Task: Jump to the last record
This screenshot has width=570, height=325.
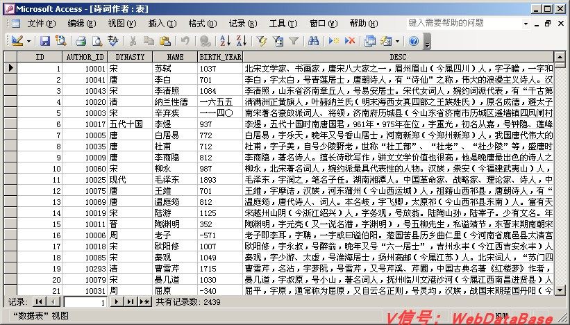Action: (130, 301)
